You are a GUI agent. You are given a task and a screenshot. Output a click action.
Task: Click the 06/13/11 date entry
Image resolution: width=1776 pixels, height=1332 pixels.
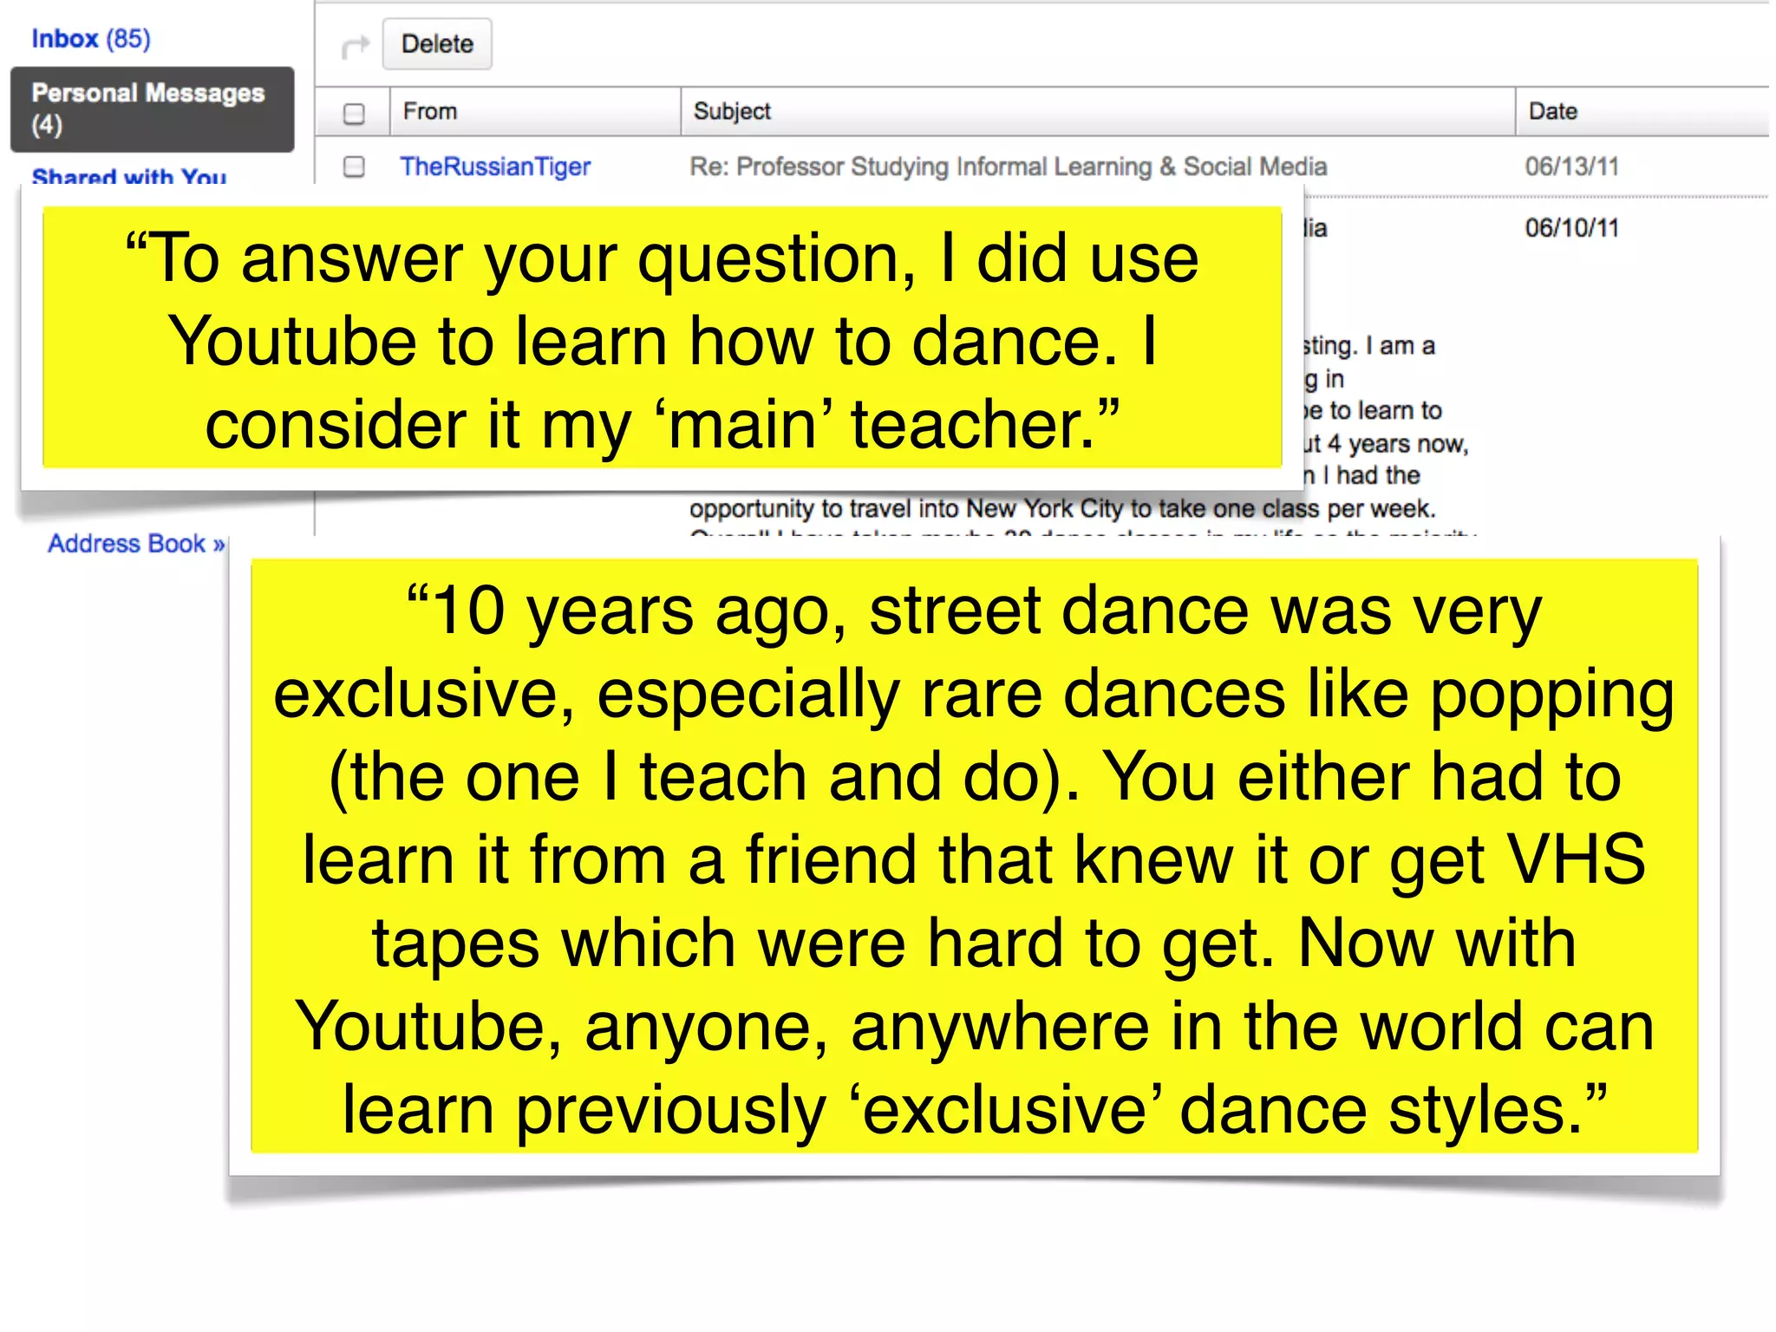(1571, 166)
